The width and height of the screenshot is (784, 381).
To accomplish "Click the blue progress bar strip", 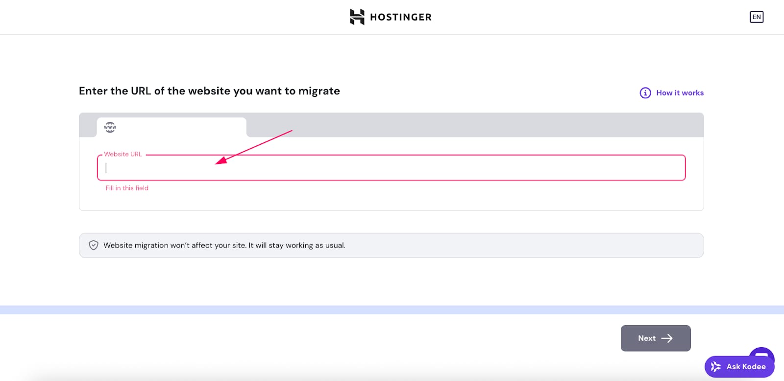I will [392, 310].
